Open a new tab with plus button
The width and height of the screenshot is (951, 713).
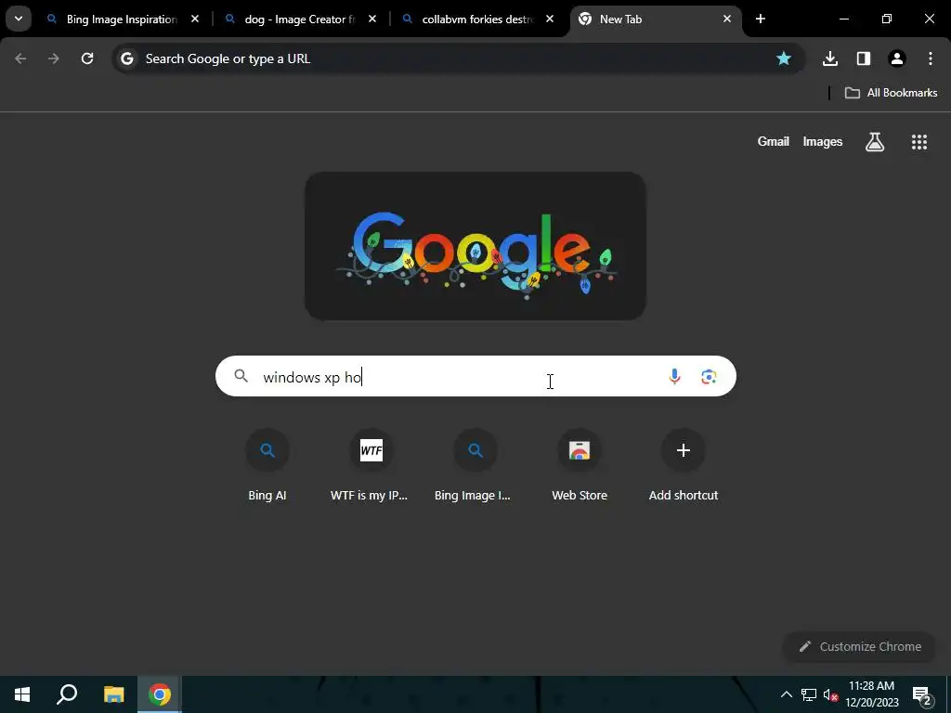(760, 19)
